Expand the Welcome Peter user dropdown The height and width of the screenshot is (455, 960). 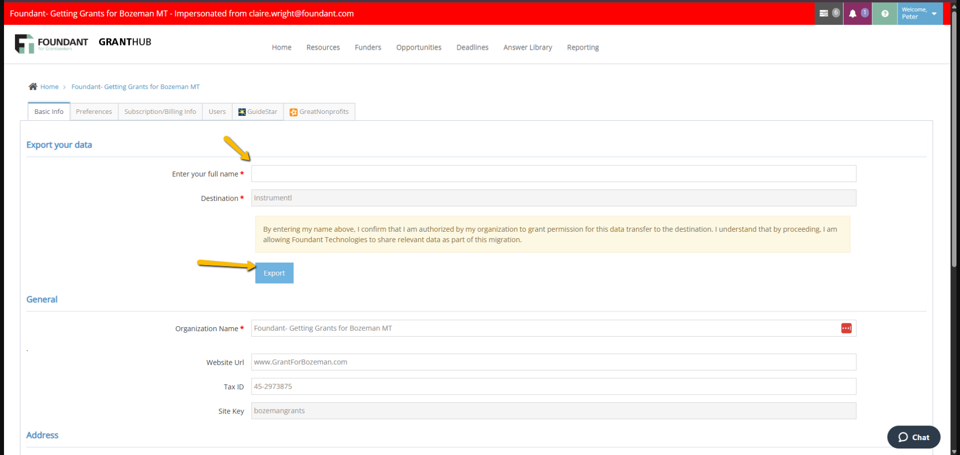920,13
